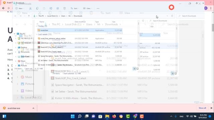Sort by the Type column header
The image size is (214, 120).
pyautogui.click(x=97, y=22)
